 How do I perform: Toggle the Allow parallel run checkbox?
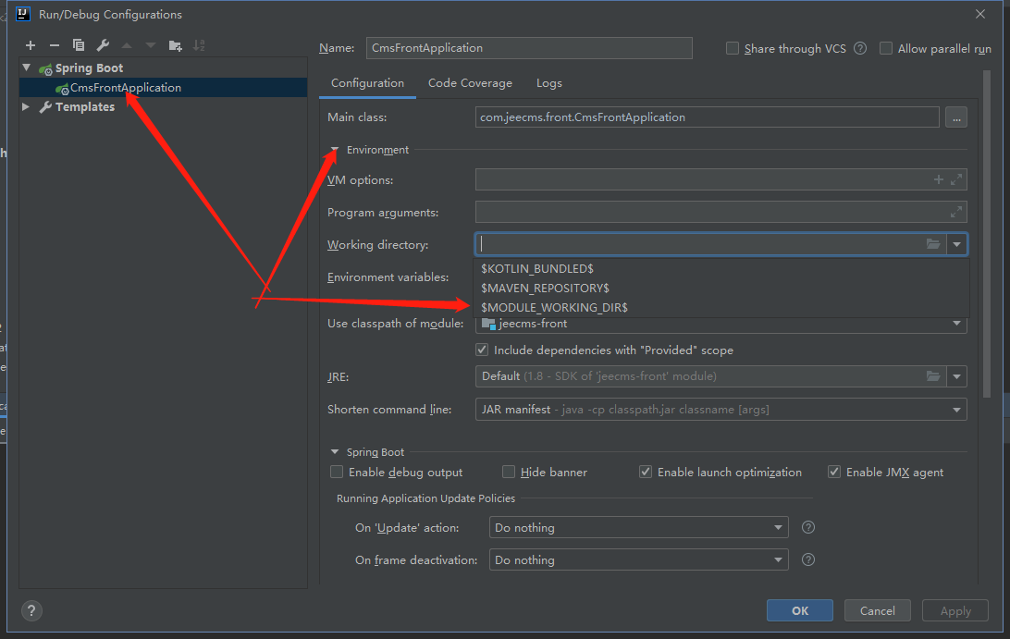tap(886, 49)
